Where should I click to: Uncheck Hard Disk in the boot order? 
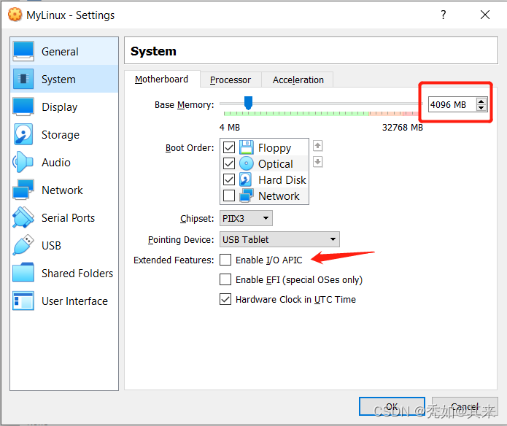point(229,179)
